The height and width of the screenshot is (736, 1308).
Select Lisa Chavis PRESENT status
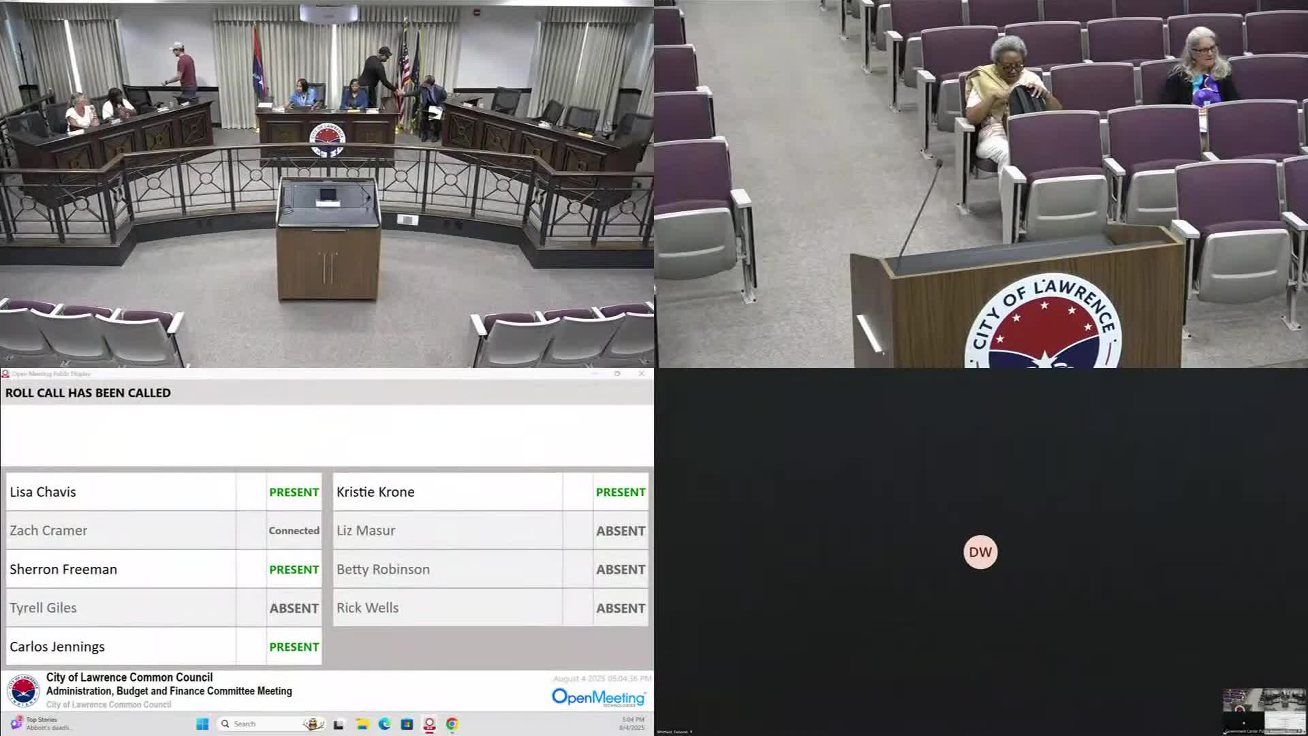[294, 492]
